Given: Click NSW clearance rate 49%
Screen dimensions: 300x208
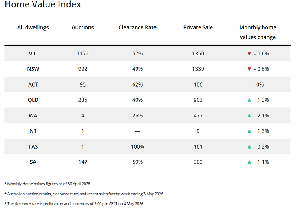Looking at the screenshot, I should 137,69.
